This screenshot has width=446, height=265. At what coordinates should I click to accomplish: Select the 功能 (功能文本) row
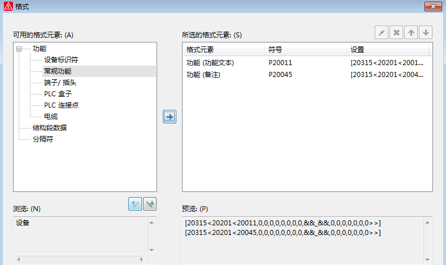point(210,63)
